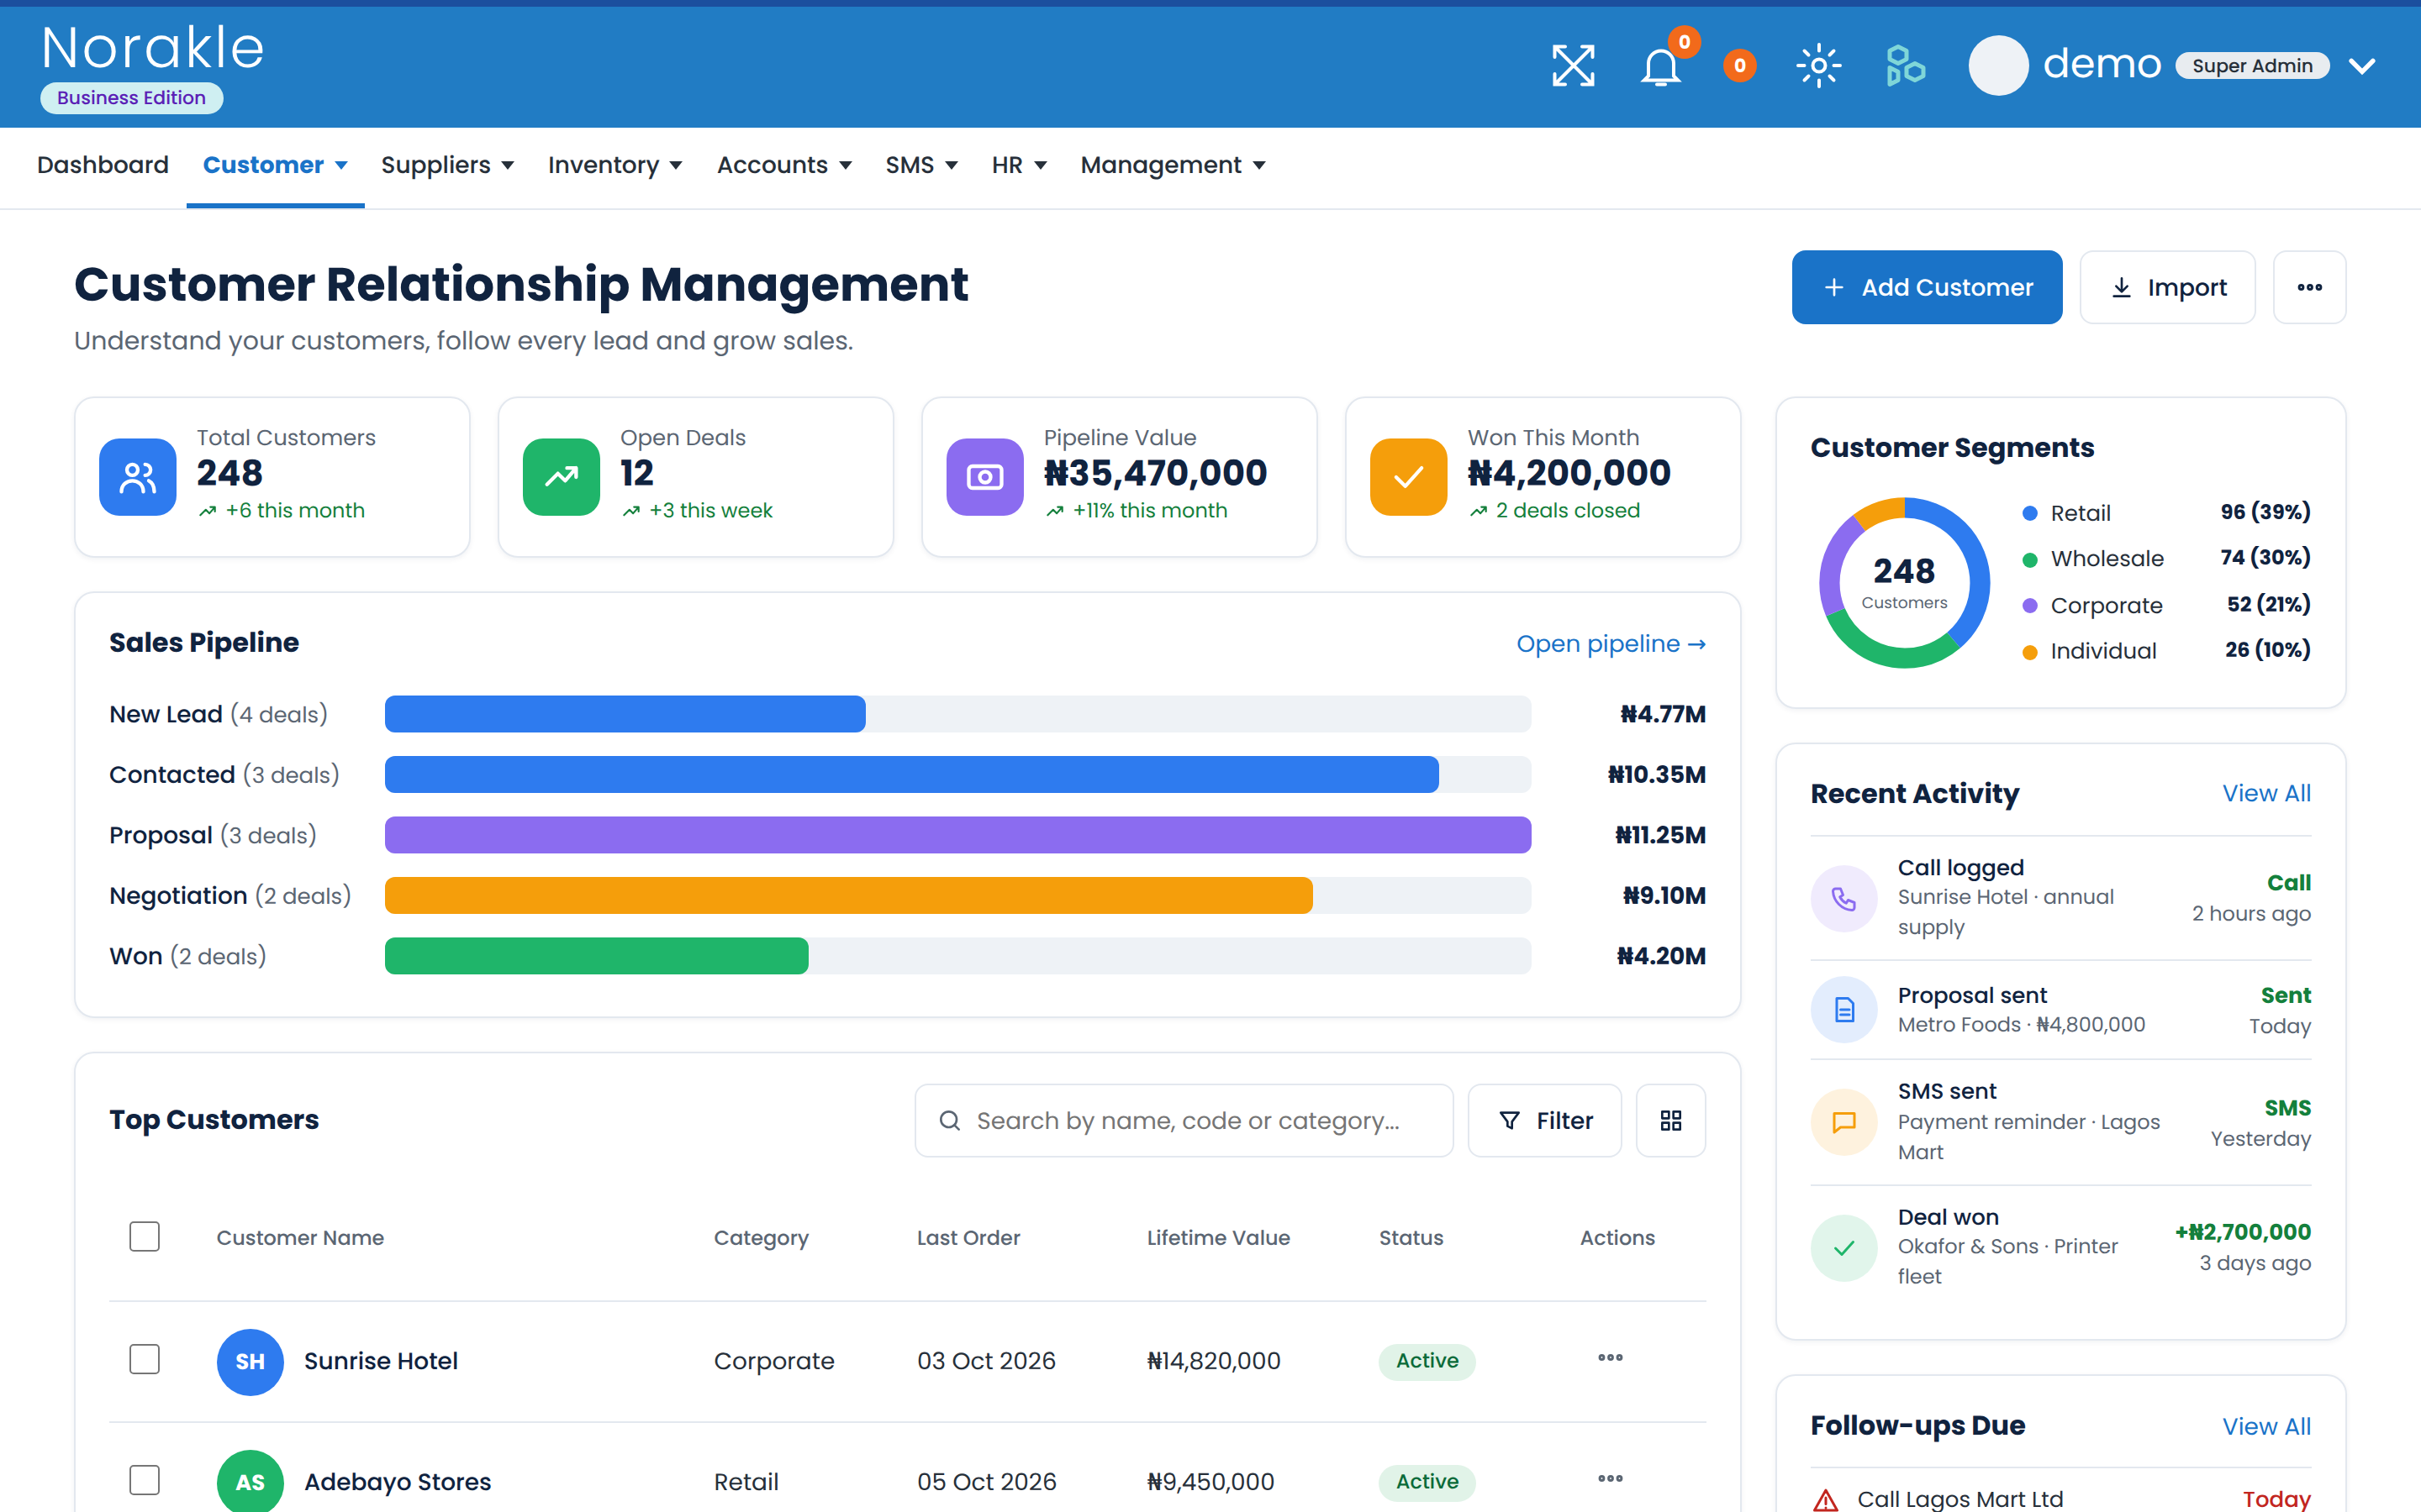The width and height of the screenshot is (2421, 1512).
Task: Go to the Dashboard menu item
Action: 103,165
